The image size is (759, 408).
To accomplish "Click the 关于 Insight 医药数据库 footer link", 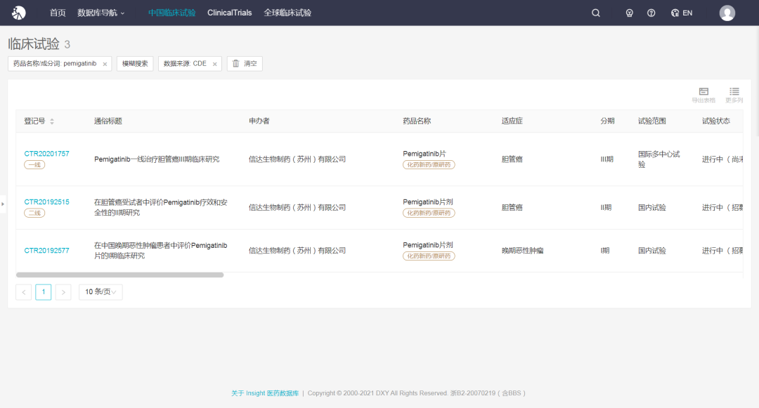I will point(265,393).
